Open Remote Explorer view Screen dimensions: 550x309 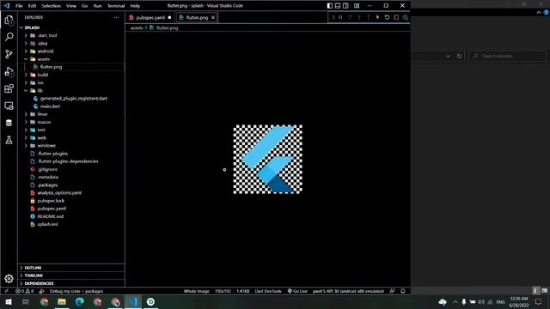pos(9,106)
